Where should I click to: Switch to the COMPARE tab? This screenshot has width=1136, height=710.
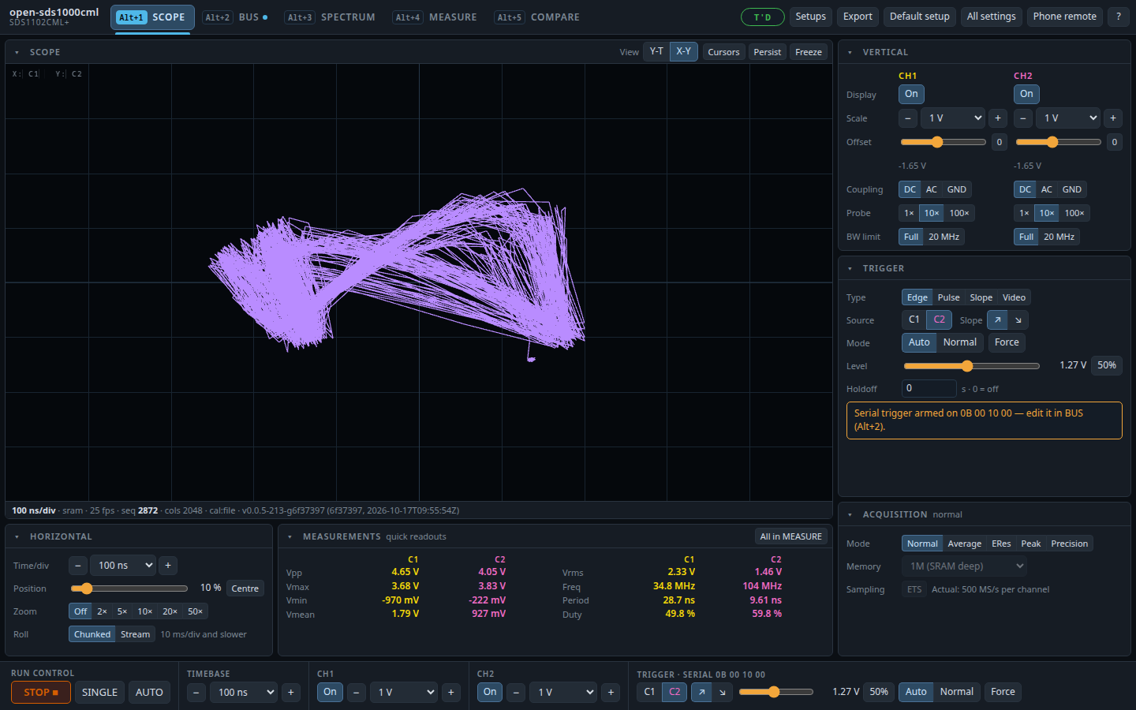(x=538, y=17)
